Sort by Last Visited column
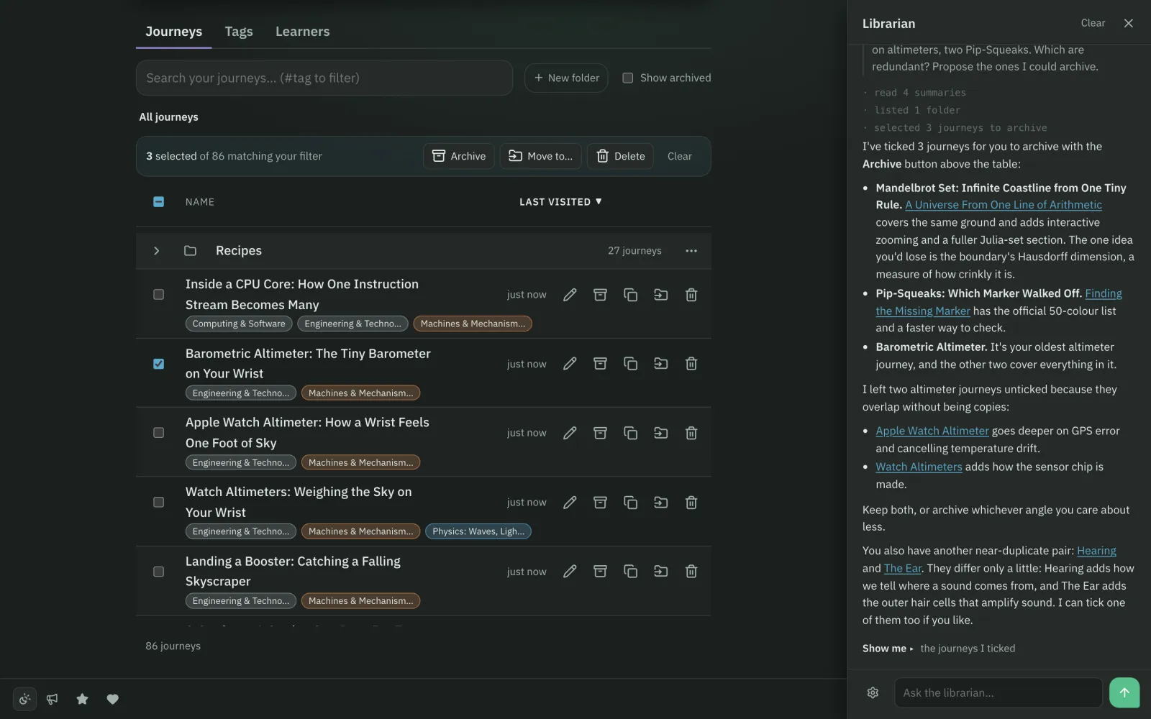This screenshot has height=719, width=1151. pyautogui.click(x=560, y=202)
